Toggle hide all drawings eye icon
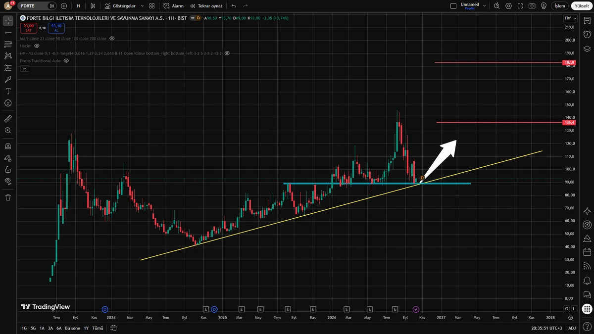 [8, 181]
